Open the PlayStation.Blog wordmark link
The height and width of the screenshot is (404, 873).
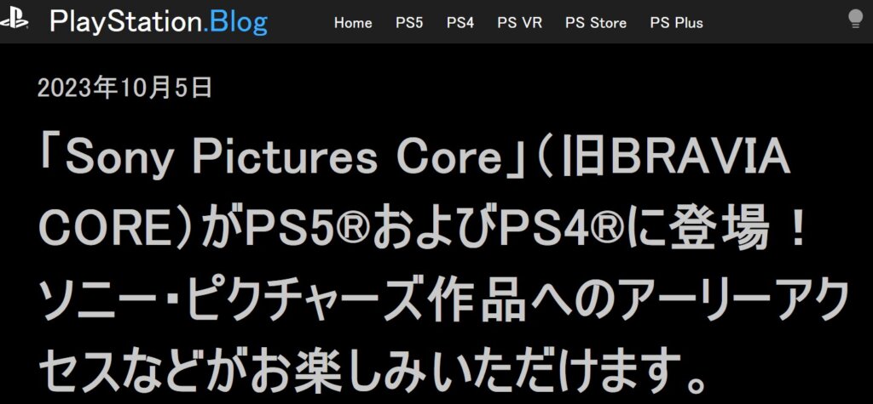pyautogui.click(x=159, y=23)
